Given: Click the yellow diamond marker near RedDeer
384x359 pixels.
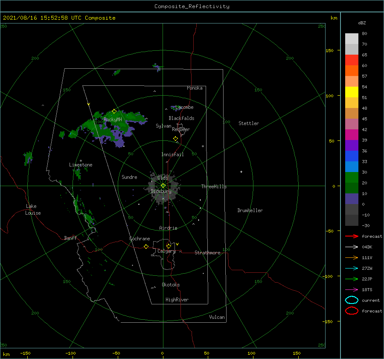Looking at the screenshot, I should click(175, 139).
